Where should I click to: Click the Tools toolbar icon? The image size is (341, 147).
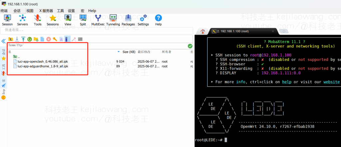[38, 20]
